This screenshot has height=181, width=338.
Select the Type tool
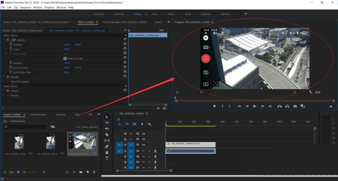pyautogui.click(x=107, y=158)
